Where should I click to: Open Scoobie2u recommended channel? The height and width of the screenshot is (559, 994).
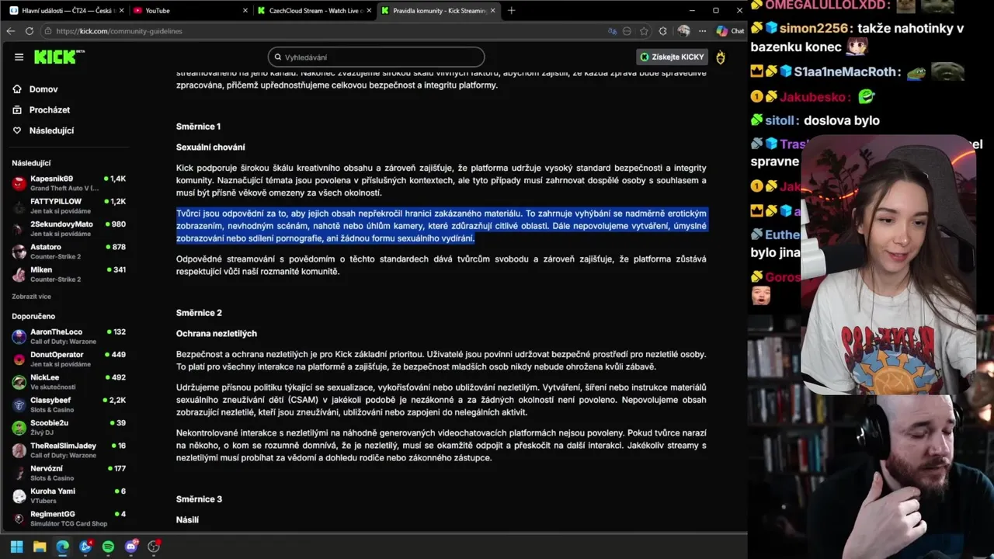[68, 427]
